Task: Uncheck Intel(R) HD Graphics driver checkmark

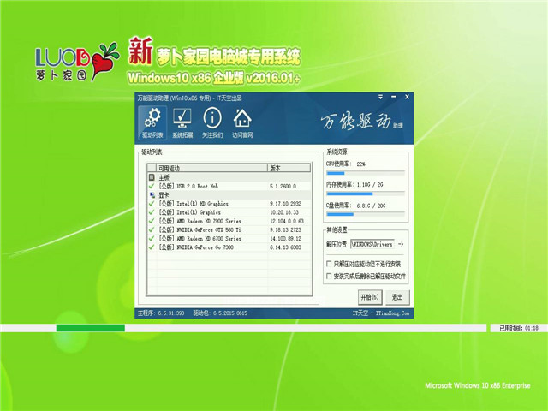Action: point(152,204)
